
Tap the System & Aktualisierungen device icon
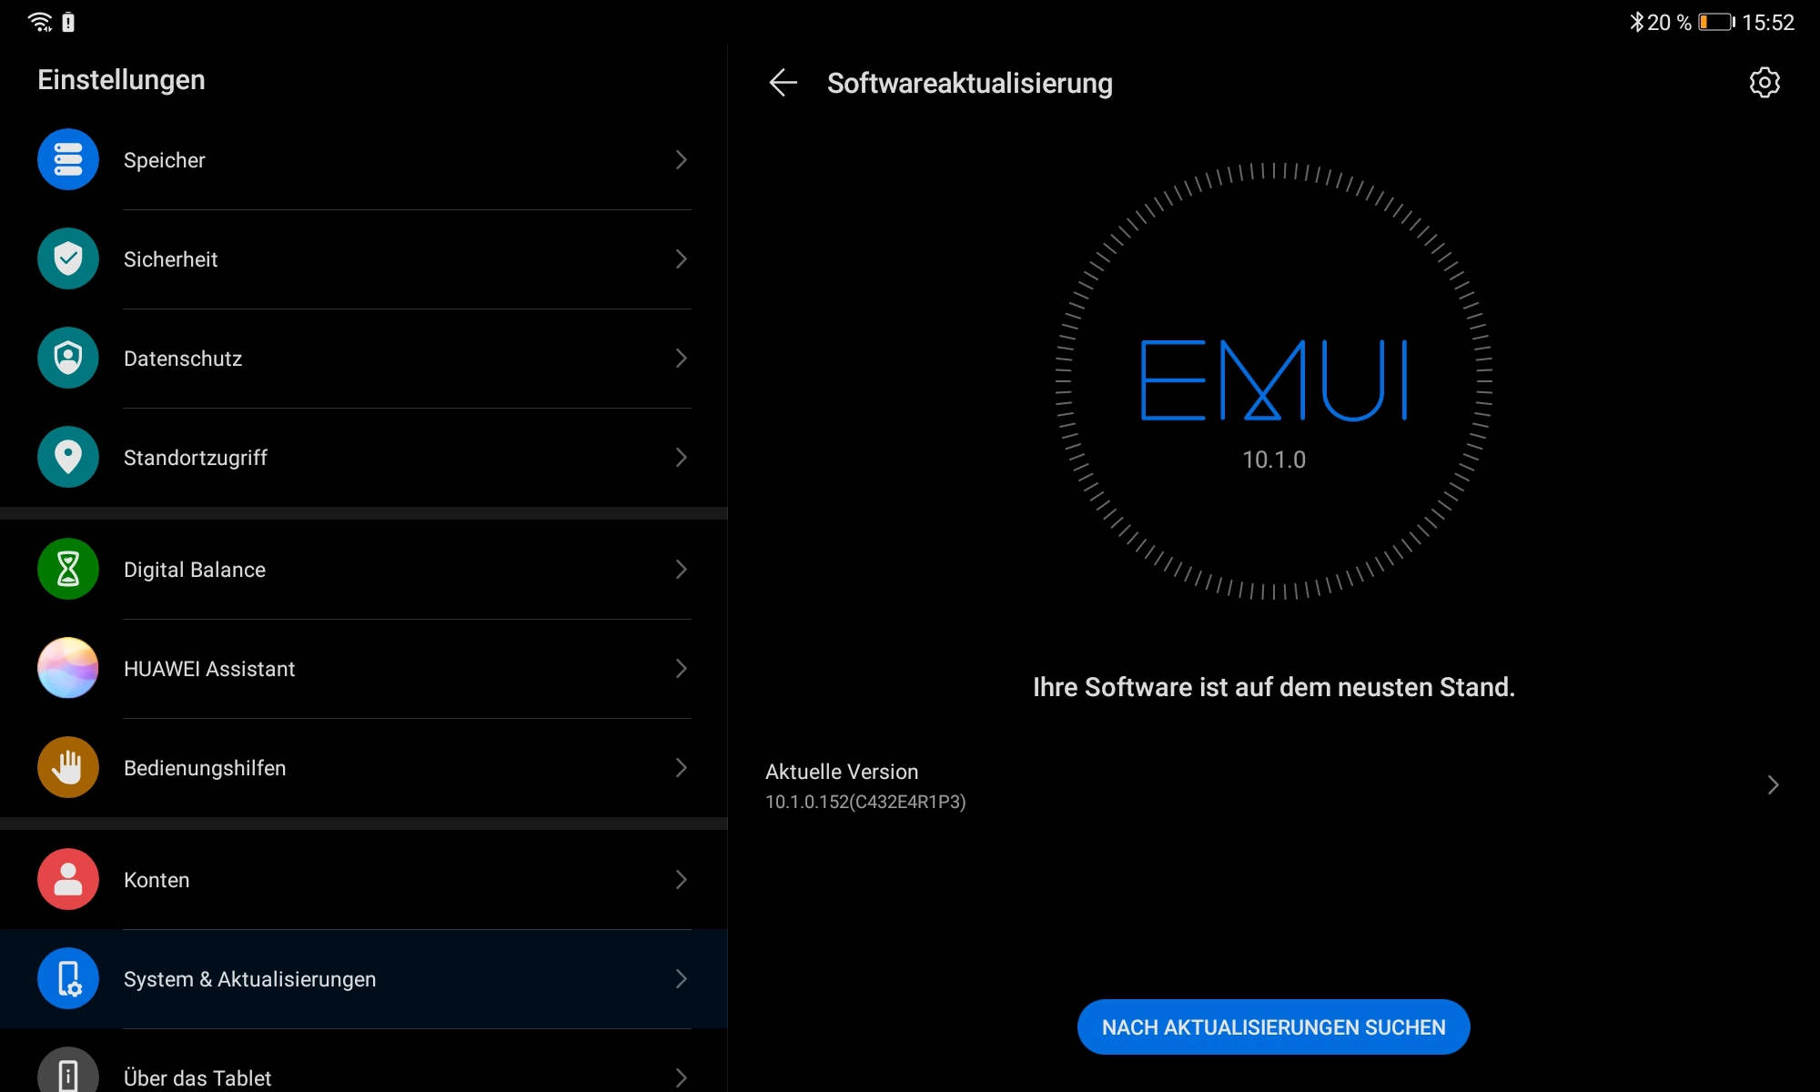68,979
